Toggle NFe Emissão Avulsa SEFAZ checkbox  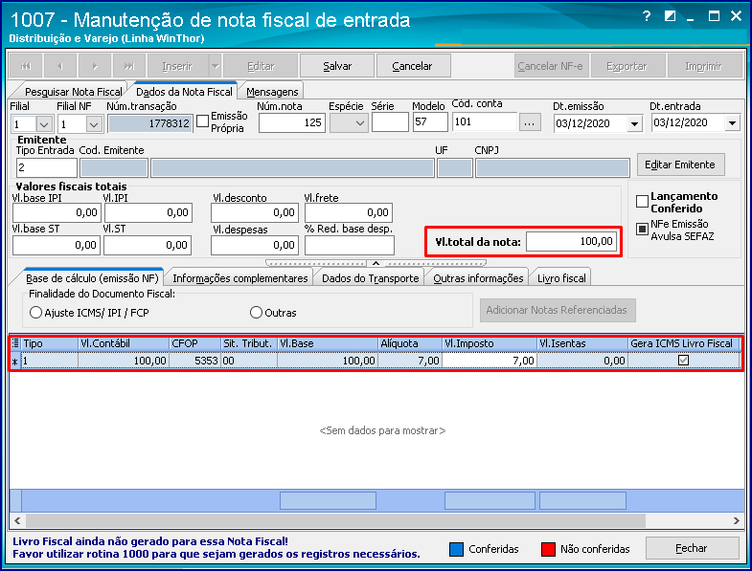[642, 229]
